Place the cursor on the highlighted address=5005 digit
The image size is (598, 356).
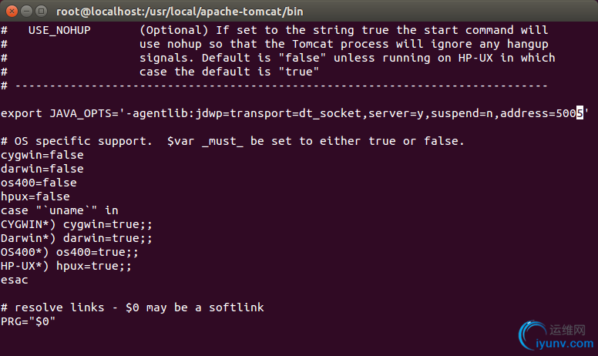580,113
